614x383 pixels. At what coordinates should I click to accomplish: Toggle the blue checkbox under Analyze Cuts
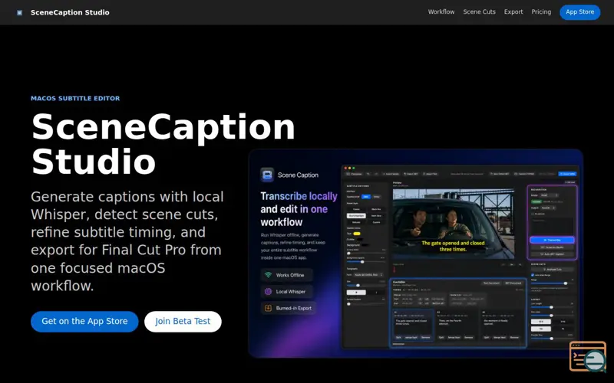[533, 275]
